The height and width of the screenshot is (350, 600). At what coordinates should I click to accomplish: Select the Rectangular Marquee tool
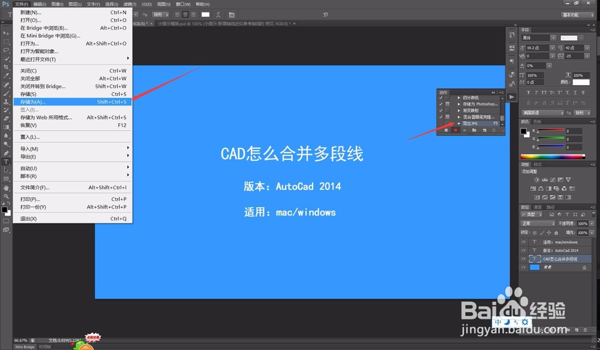[6, 42]
